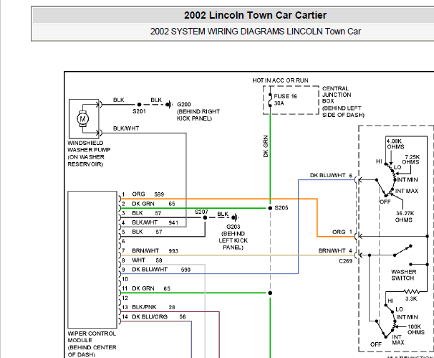Image resolution: width=434 pixels, height=358 pixels.
Task: Click the "4.08K OHMS" resistor value
Action: [395, 144]
